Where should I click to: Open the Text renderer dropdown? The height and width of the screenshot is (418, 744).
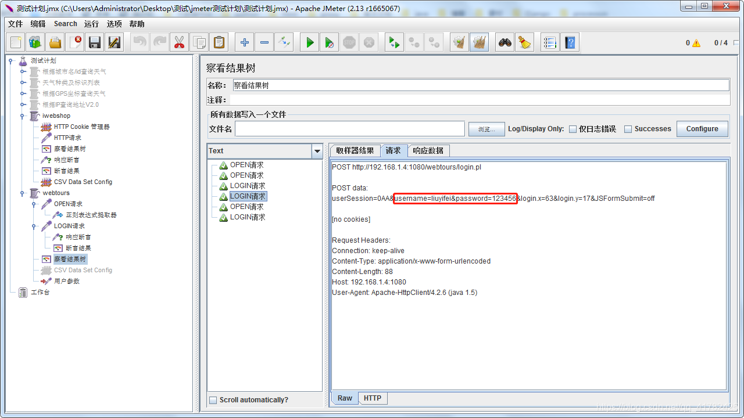point(317,151)
